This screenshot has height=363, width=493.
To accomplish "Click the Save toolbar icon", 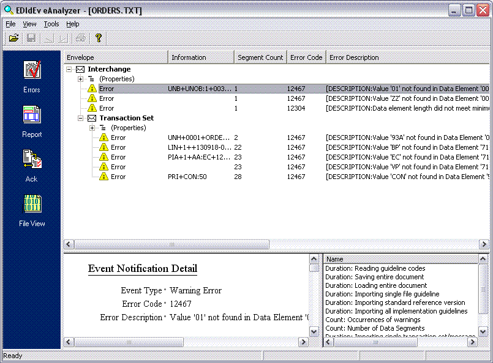I will [31, 38].
